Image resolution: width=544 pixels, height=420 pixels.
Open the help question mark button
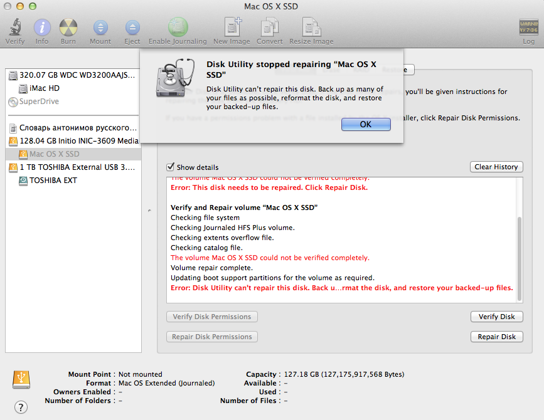(21, 407)
